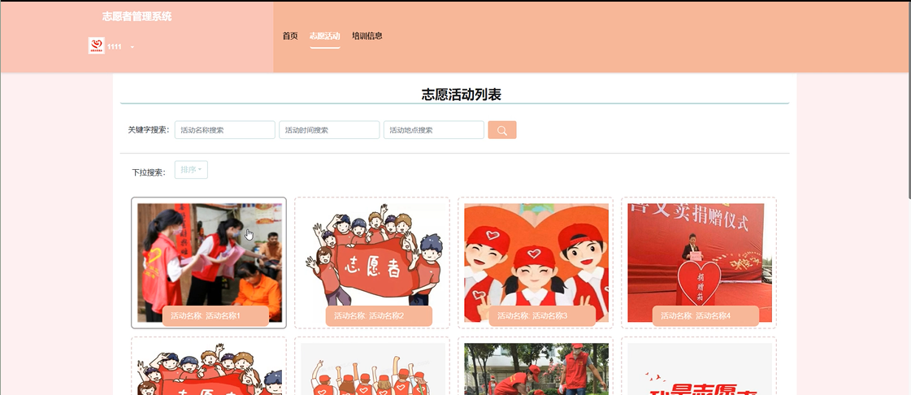Expand the 1111 user dropdown arrow

pos(132,47)
